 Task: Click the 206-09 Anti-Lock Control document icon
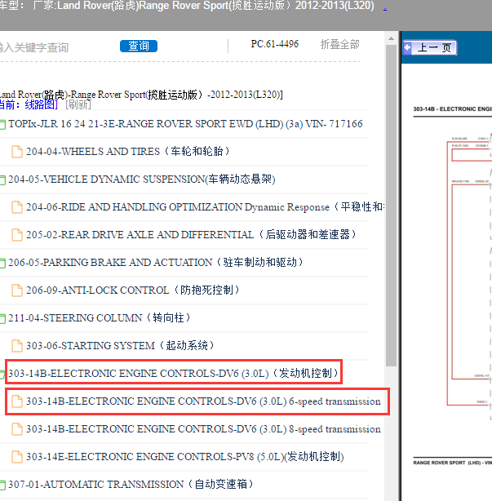pyautogui.click(x=17, y=290)
